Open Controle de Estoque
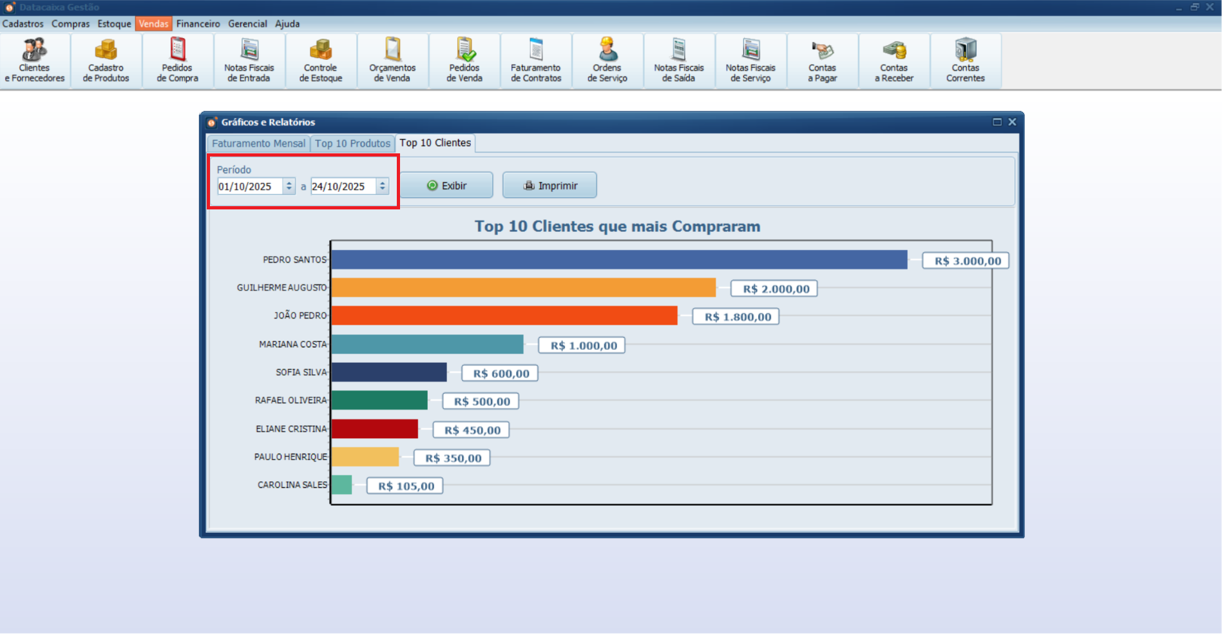 [x=320, y=60]
